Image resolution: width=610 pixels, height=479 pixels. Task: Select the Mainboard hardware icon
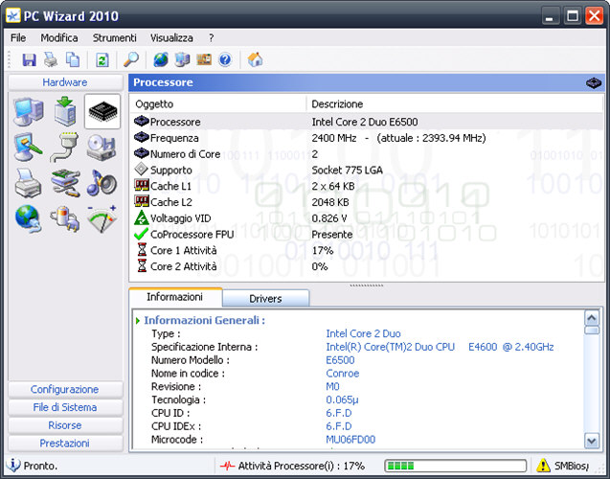pyautogui.click(x=65, y=112)
